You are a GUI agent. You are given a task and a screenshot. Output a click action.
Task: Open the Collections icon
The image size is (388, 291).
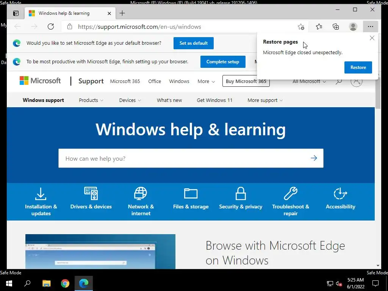336,27
